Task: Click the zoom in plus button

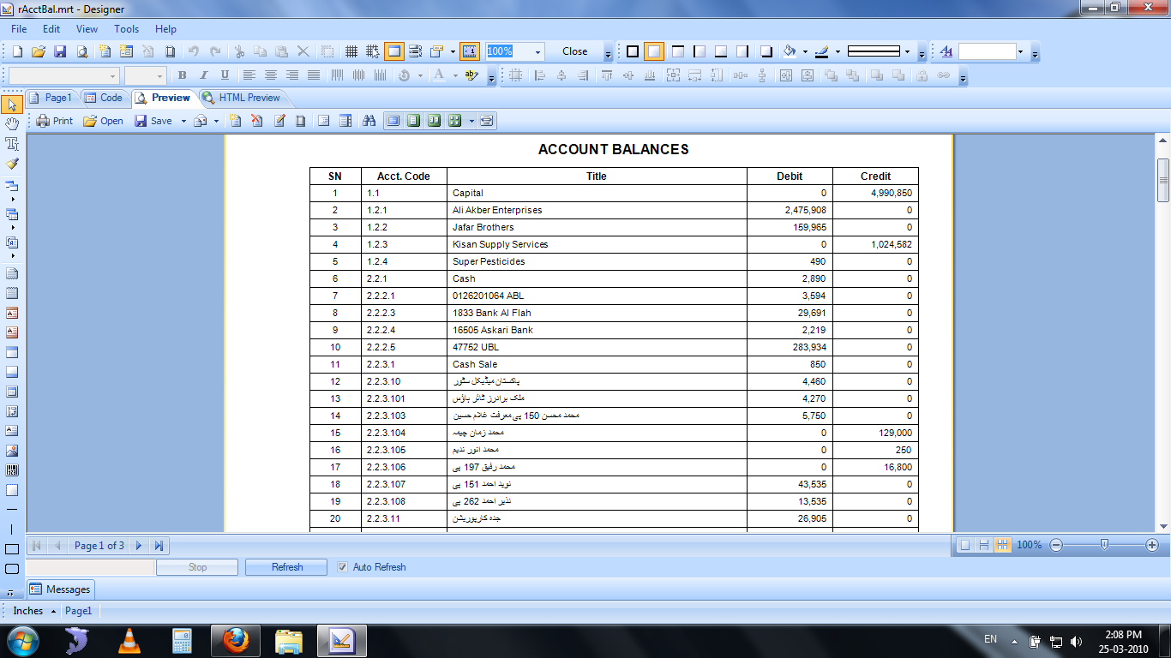Action: (x=1151, y=545)
